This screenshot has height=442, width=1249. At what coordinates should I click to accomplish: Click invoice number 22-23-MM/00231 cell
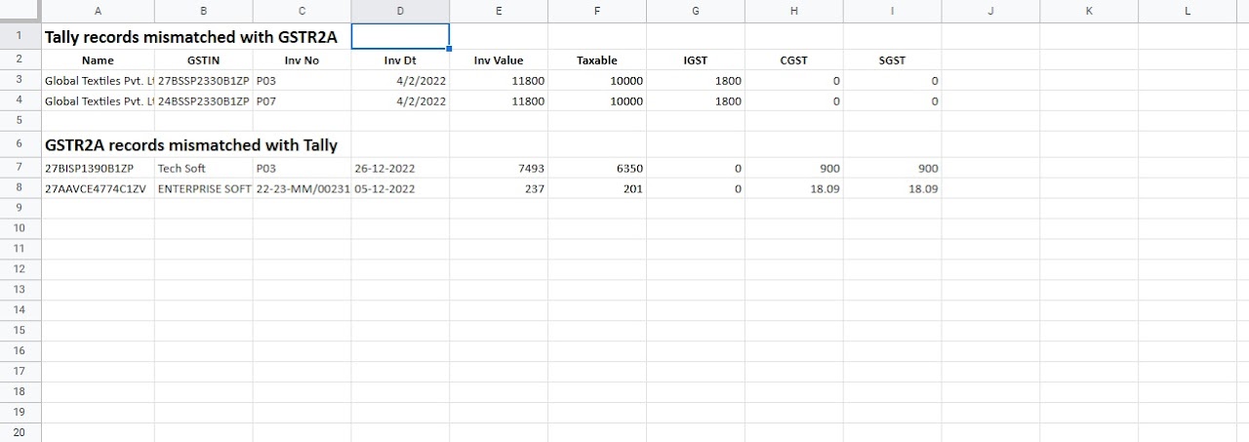click(302, 188)
